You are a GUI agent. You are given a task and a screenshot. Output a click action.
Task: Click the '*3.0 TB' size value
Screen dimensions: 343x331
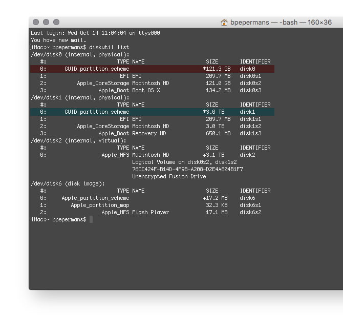pos(213,112)
